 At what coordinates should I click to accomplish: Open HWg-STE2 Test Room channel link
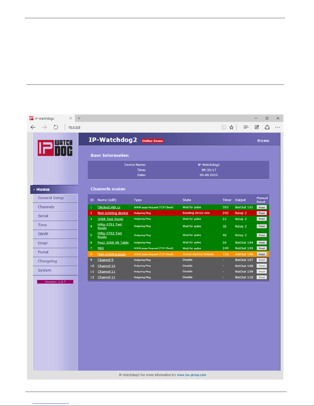pos(110,235)
